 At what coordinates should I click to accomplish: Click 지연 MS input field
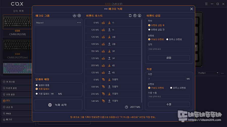167,79
